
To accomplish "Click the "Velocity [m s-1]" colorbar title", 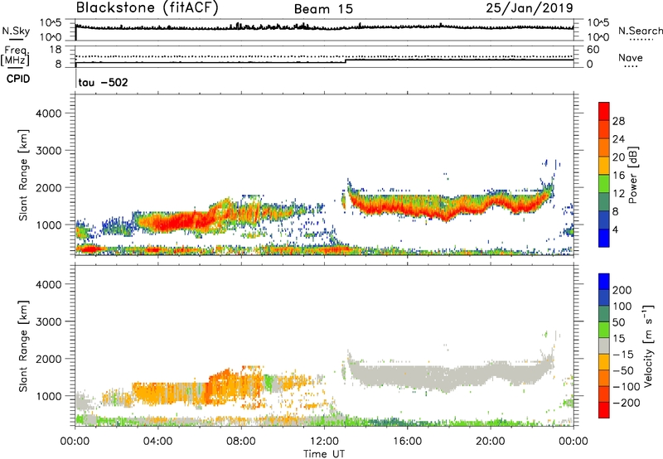I will coord(648,345).
